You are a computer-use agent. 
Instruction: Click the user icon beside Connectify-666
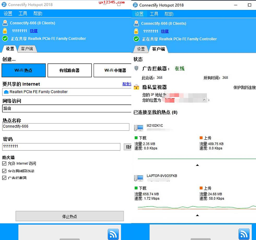click(5, 23)
